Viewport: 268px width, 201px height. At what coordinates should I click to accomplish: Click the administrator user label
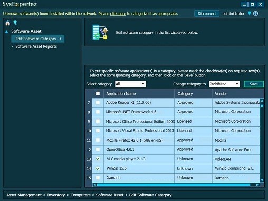[x=233, y=14]
